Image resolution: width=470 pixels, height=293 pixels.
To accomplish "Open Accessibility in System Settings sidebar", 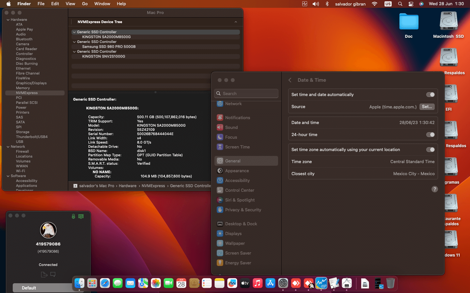I will tap(246, 180).
